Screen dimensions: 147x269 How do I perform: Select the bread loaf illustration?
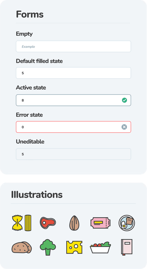click(22, 247)
